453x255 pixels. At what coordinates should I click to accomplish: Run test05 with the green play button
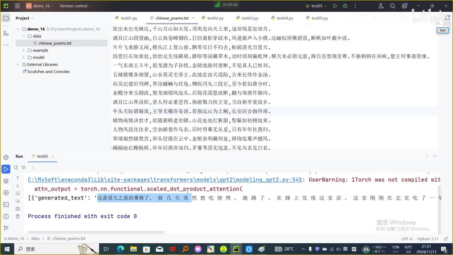[335, 6]
